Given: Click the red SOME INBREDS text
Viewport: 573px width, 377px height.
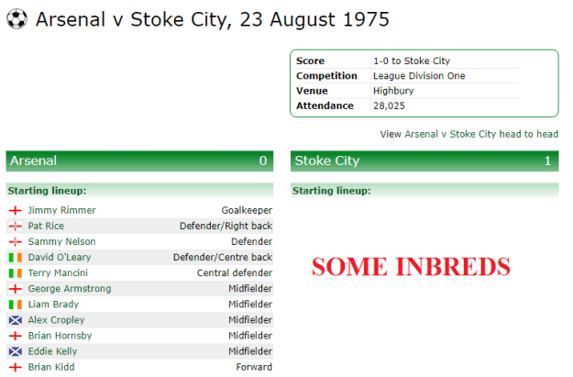Looking at the screenshot, I should pos(411,267).
